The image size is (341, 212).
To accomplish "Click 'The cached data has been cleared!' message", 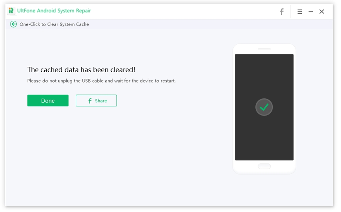I will point(81,70).
